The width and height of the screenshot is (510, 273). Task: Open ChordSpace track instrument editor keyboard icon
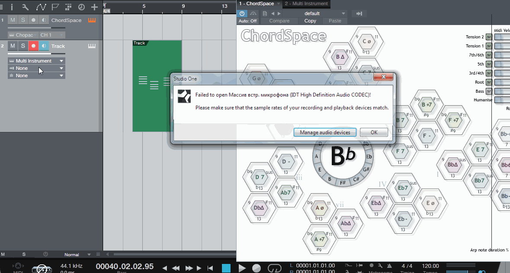click(x=92, y=20)
